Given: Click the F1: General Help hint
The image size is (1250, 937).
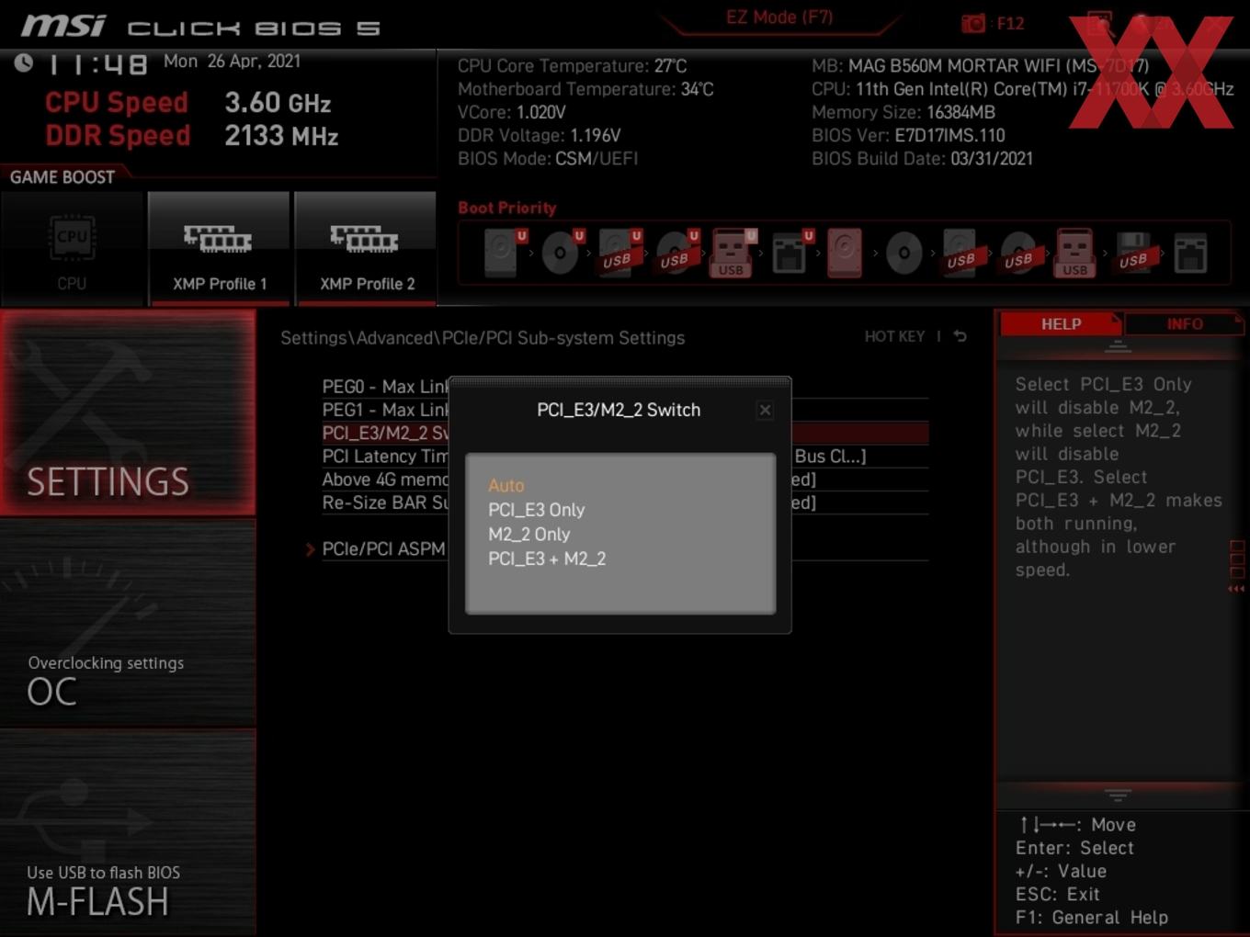Looking at the screenshot, I should [1092, 918].
